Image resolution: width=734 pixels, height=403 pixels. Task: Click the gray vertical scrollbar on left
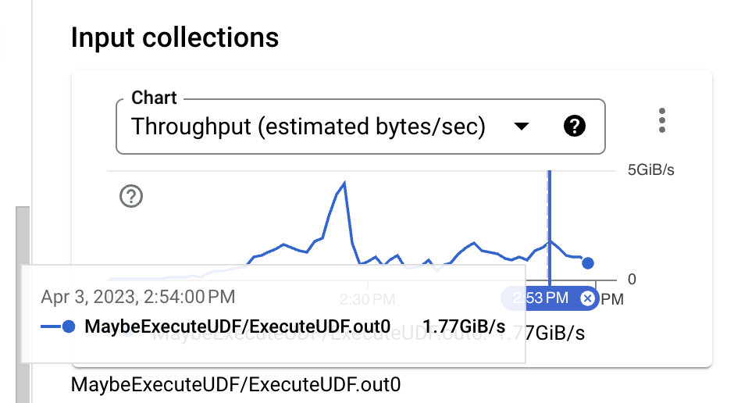coord(23,305)
